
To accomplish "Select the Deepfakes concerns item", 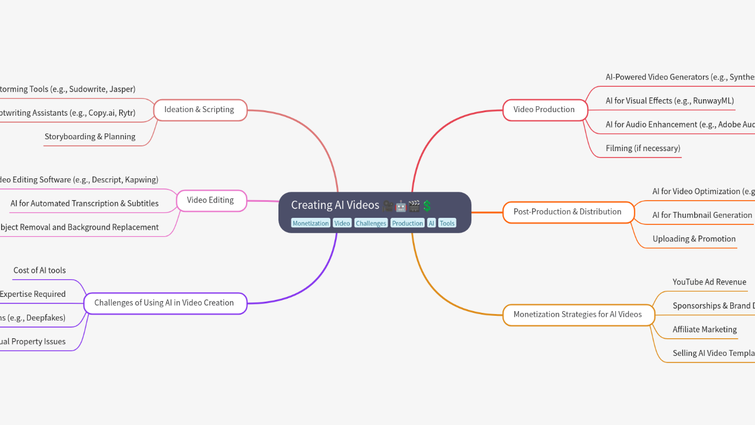I will (x=33, y=318).
